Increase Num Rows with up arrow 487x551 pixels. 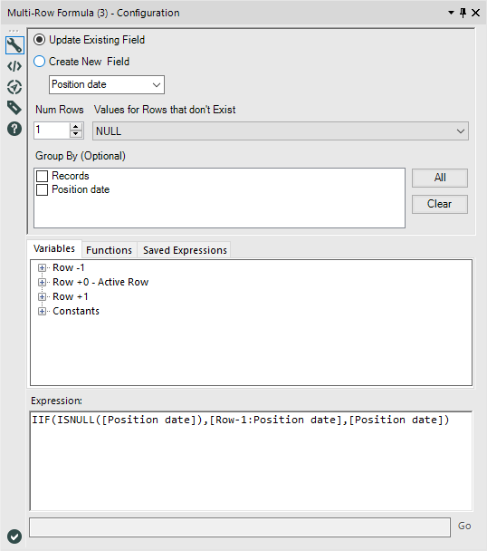pyautogui.click(x=76, y=127)
